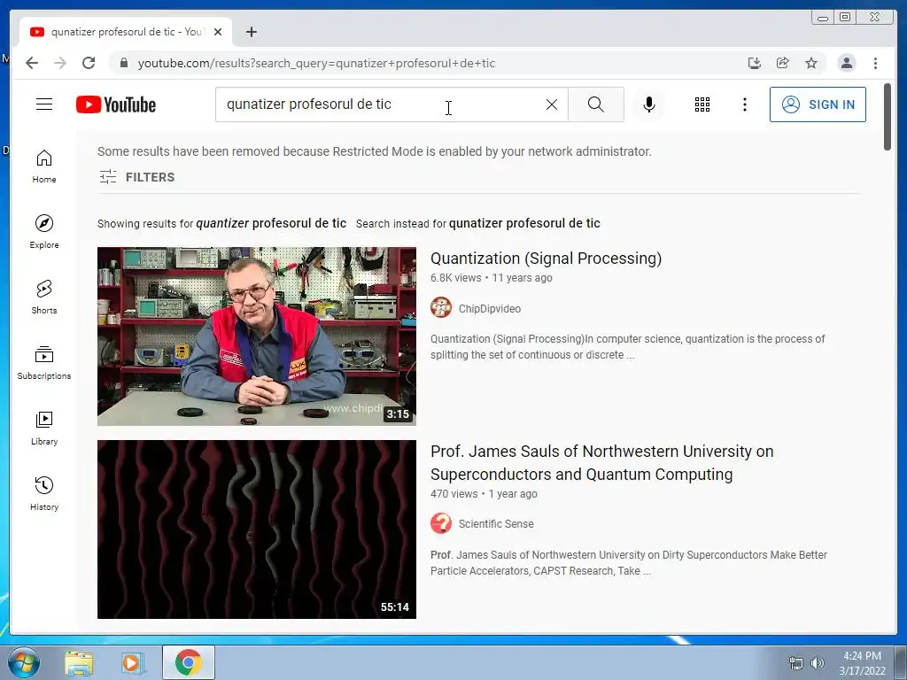Start voice search with the microphone
907x680 pixels.
coord(649,104)
